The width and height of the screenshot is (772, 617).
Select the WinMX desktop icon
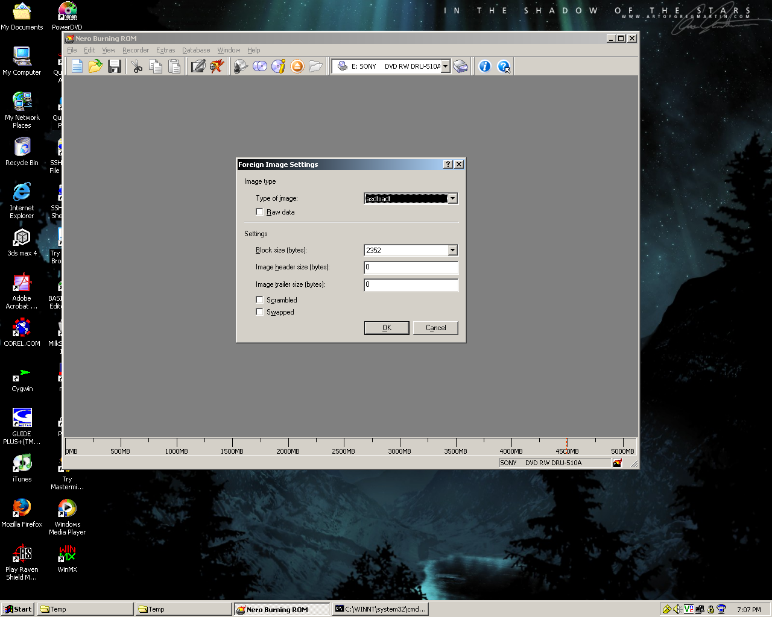(67, 559)
